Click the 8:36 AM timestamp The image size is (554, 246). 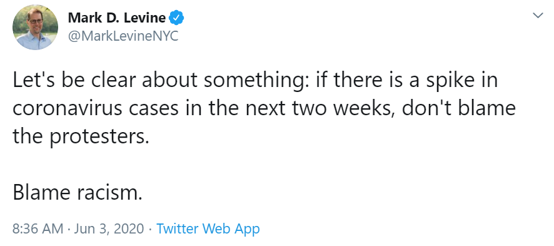point(38,228)
